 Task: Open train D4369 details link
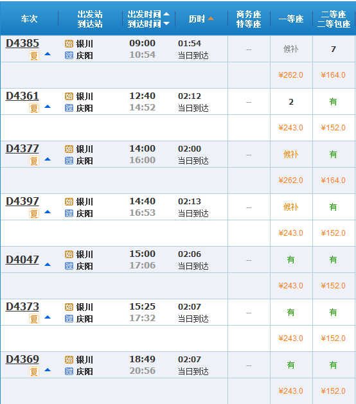pos(22,359)
